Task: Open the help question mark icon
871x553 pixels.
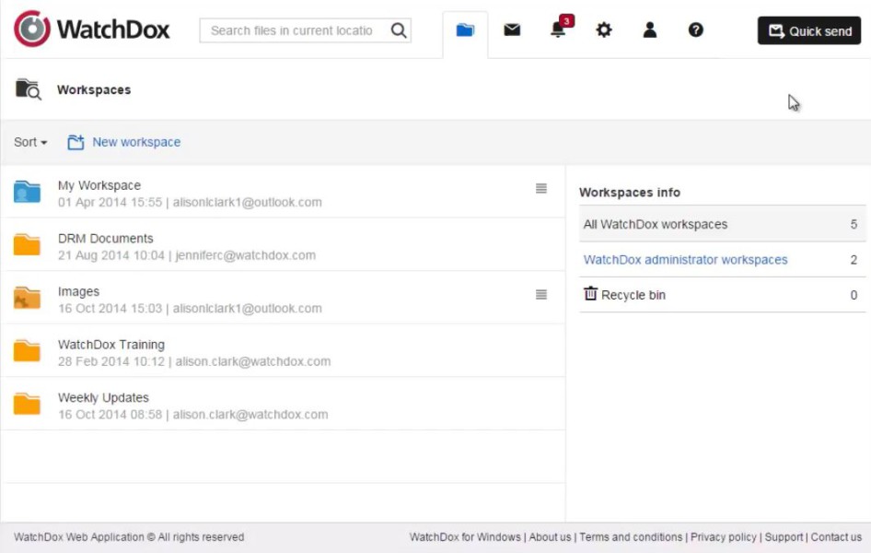Action: click(x=695, y=30)
